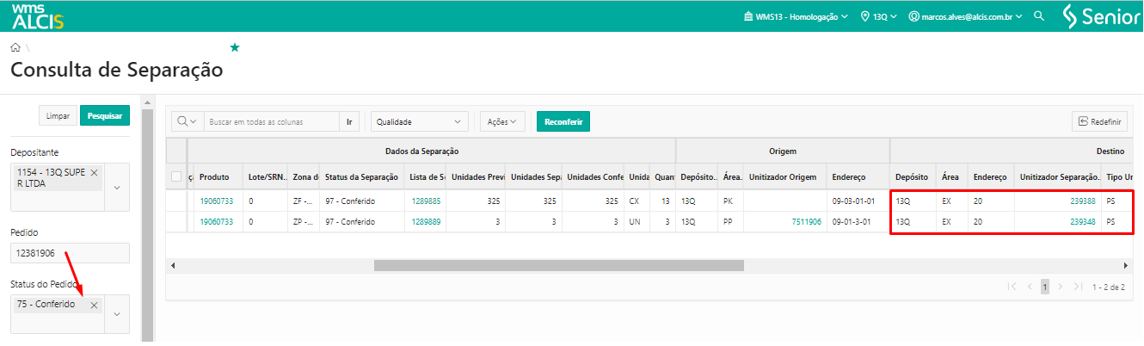Open product 19060733 in the CX row
The image size is (1144, 346).
[x=217, y=201]
